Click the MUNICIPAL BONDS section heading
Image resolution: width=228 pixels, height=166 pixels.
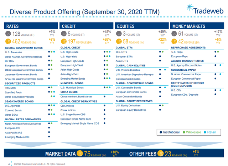(x=72, y=83)
